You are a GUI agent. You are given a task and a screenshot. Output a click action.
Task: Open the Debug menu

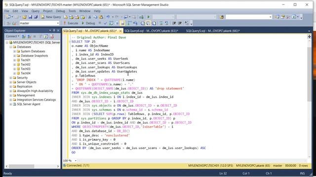pyautogui.click(x=60, y=11)
